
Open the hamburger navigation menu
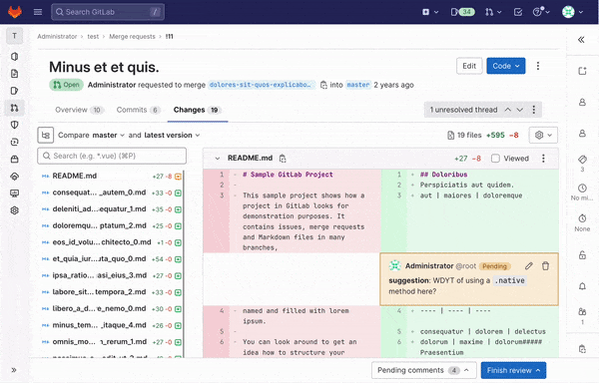(x=38, y=12)
